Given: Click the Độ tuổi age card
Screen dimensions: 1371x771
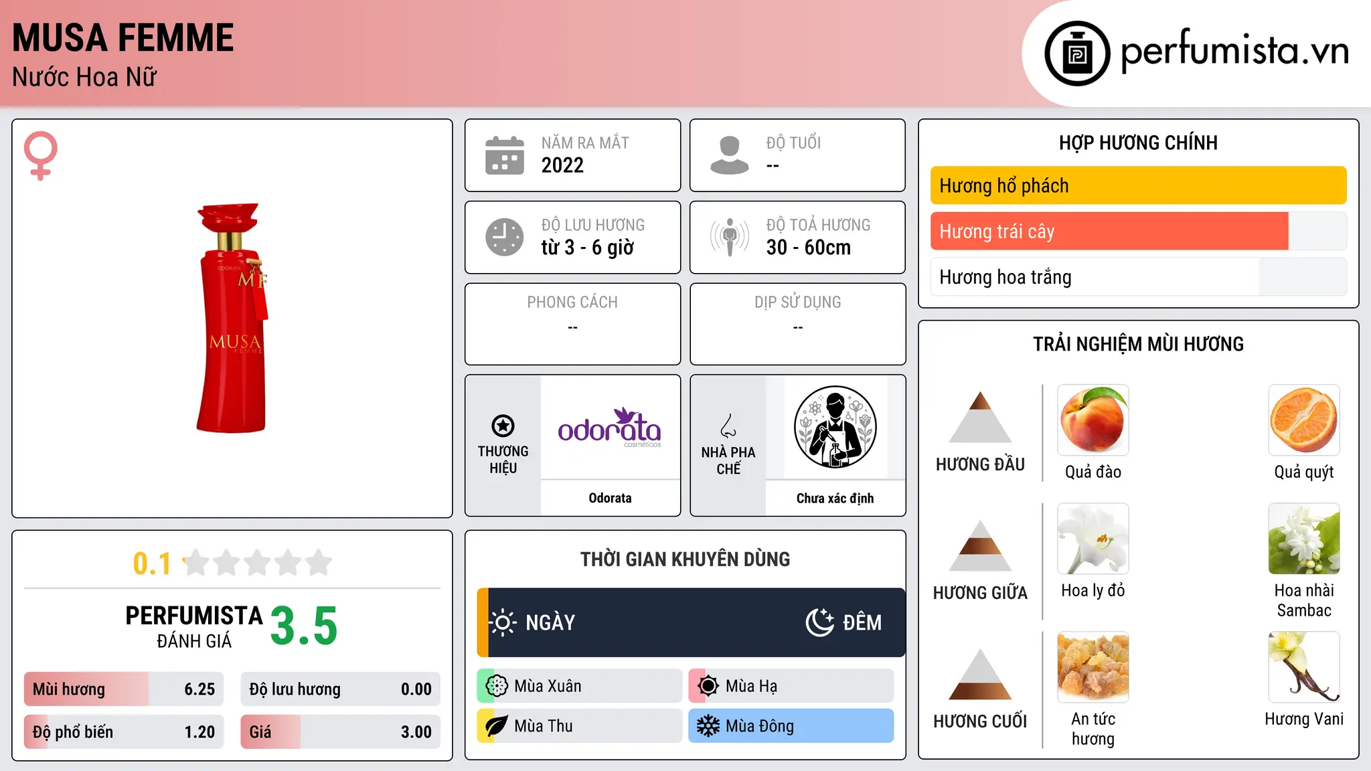Looking at the screenshot, I should 798,155.
